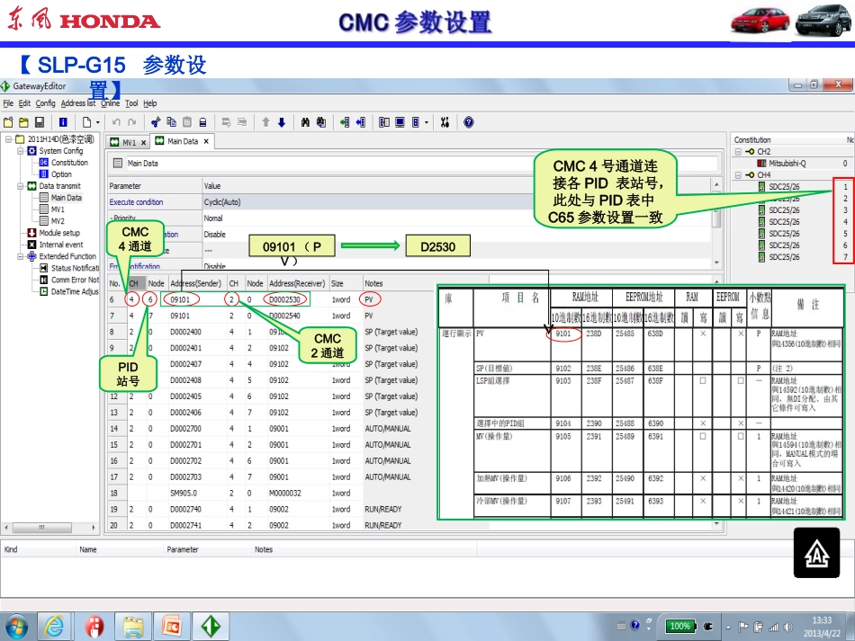Click the save floppy disk icon
Image resolution: width=855 pixels, height=641 pixels.
pyautogui.click(x=40, y=122)
